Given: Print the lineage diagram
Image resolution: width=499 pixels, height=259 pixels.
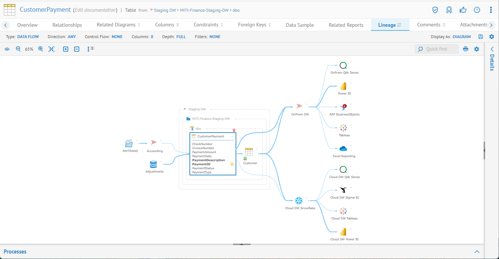Looking at the screenshot, I should click(x=466, y=49).
